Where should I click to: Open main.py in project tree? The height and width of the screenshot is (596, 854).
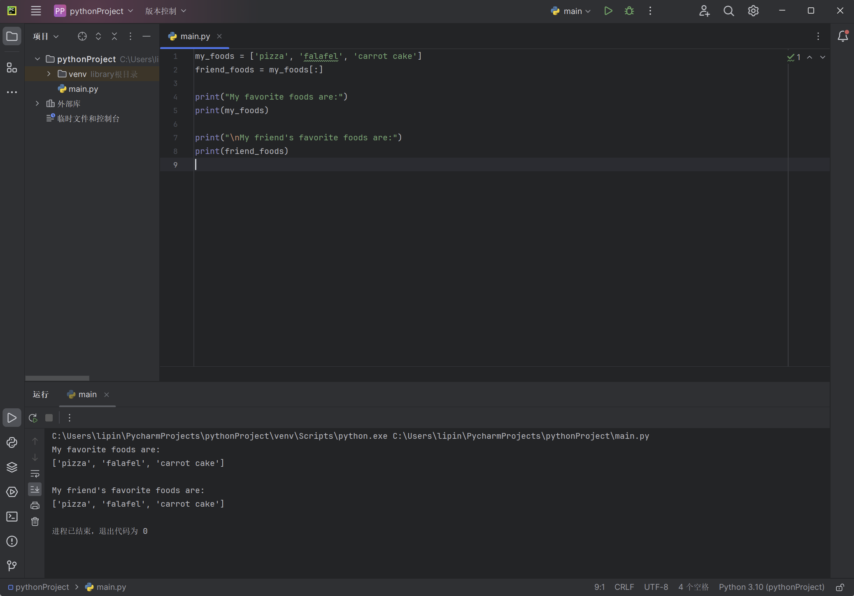(83, 88)
